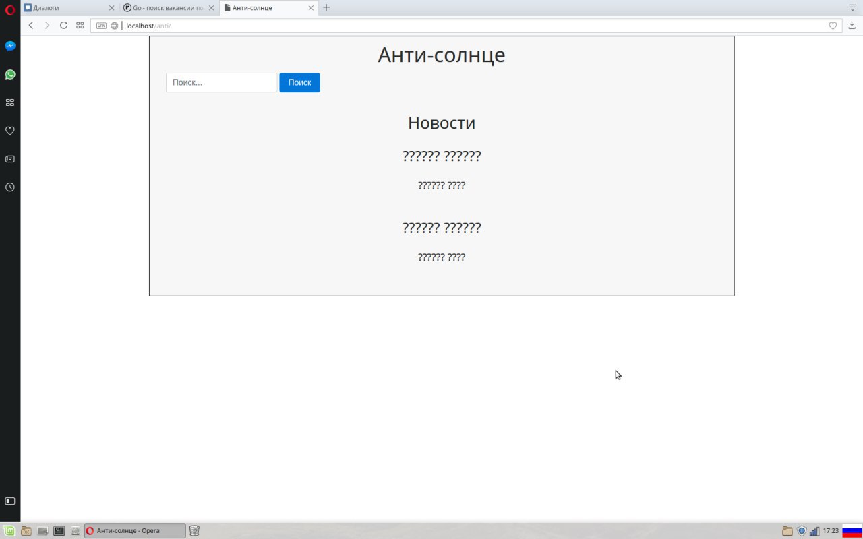Go forward to the next page
Viewport: 863px width, 539px height.
pyautogui.click(x=47, y=26)
